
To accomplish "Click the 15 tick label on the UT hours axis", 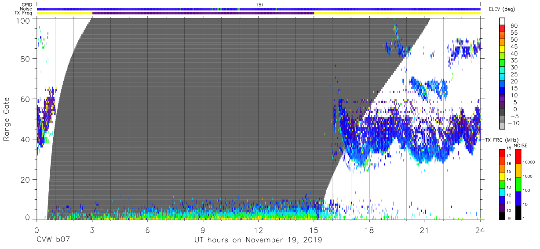I will (314, 230).
